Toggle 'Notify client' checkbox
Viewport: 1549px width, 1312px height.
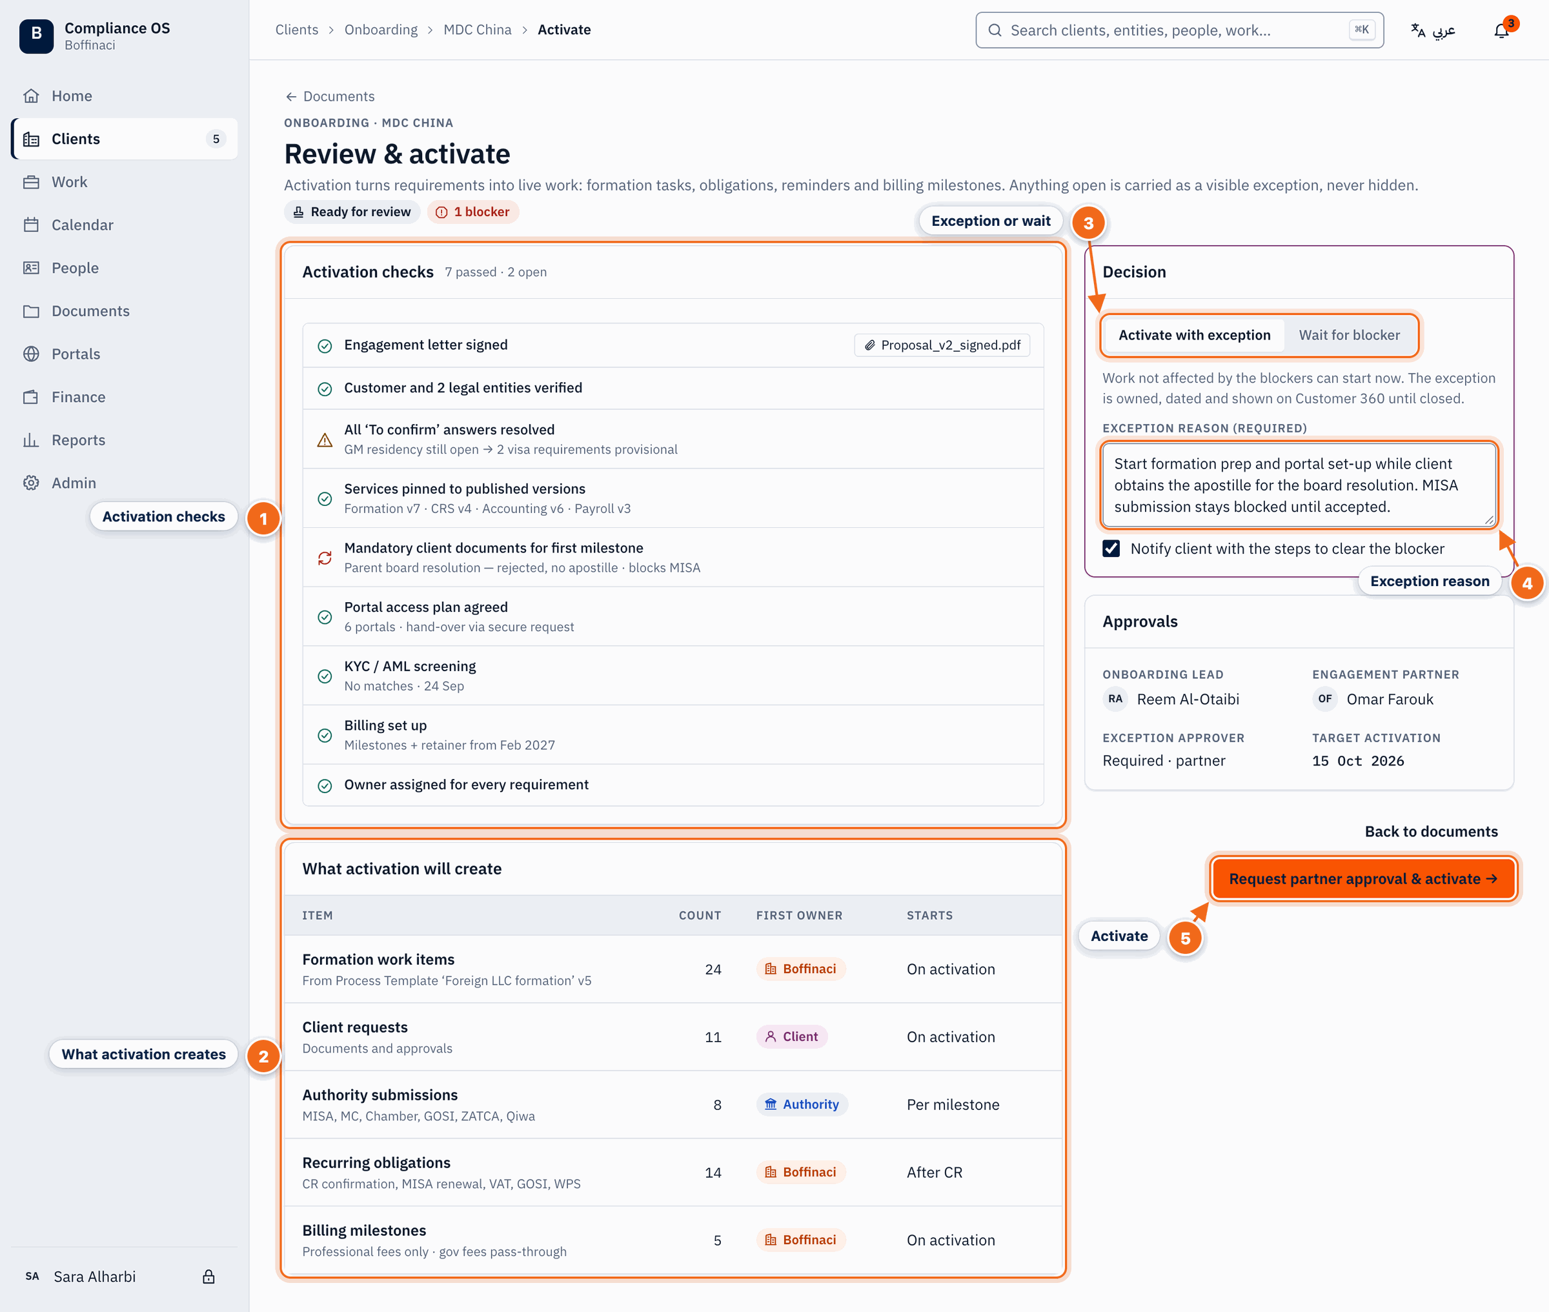pyautogui.click(x=1111, y=548)
